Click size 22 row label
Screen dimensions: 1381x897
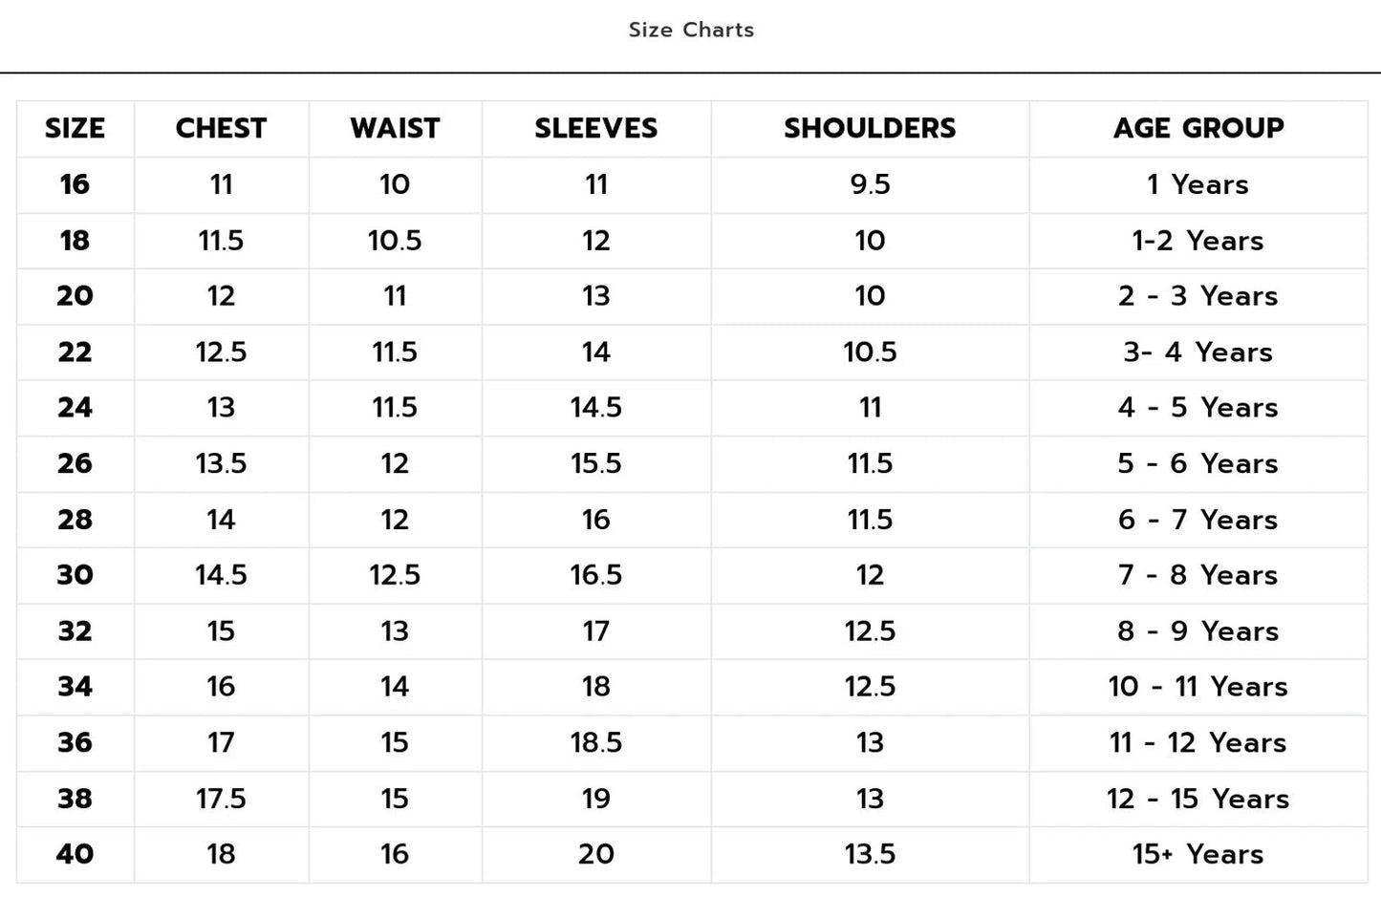click(75, 352)
